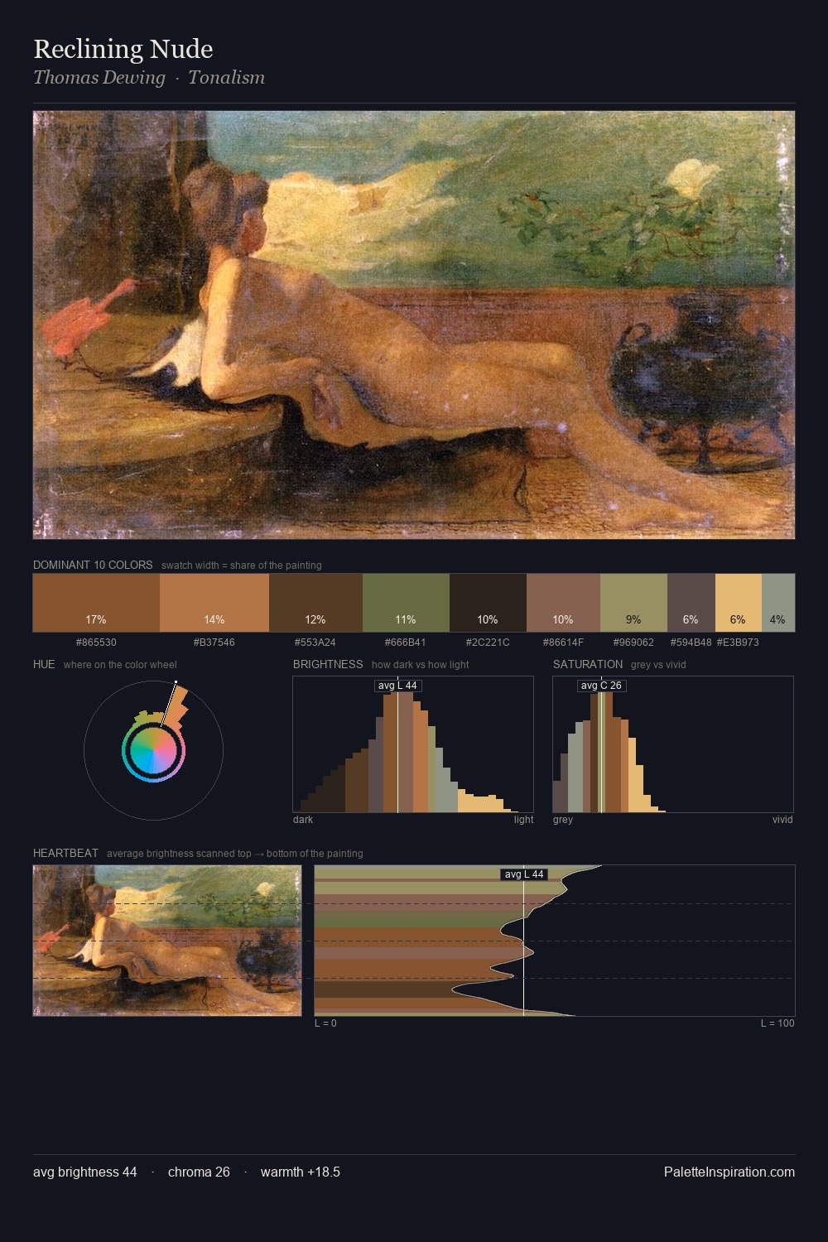The image size is (828, 1242).
Task: Click the 'avg L 44' marker in Heartbeat chart
Action: pos(524,874)
